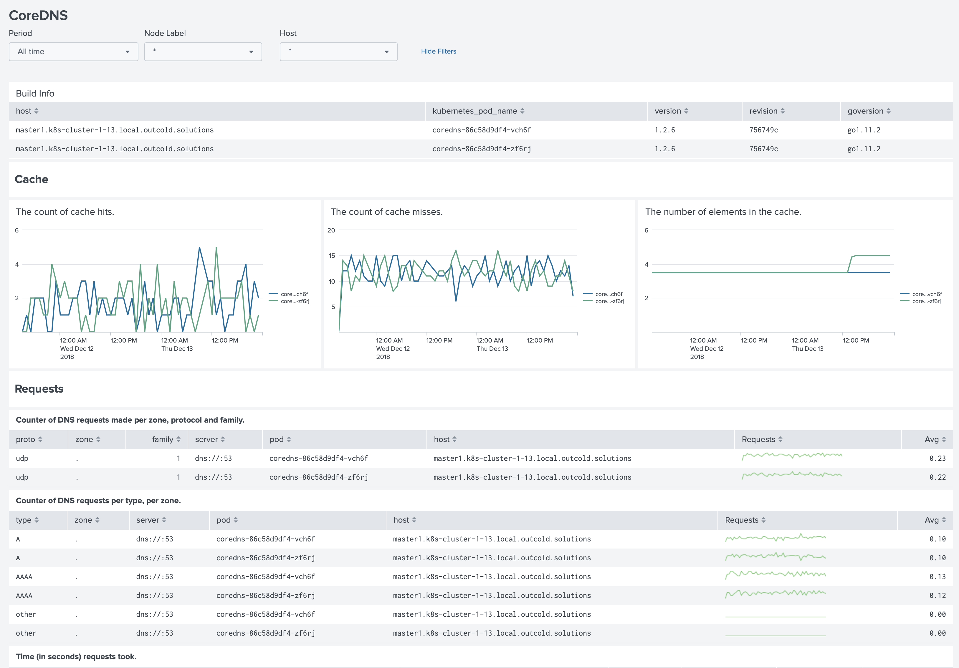Sort per-type table by Requests
Screen dimensions: 959x668
coord(745,520)
